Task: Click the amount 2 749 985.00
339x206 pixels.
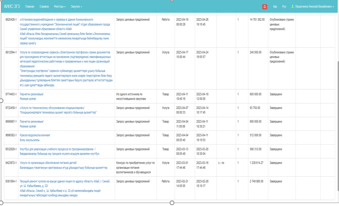Action: 256,181
